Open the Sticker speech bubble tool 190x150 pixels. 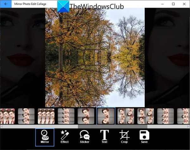pos(85,137)
